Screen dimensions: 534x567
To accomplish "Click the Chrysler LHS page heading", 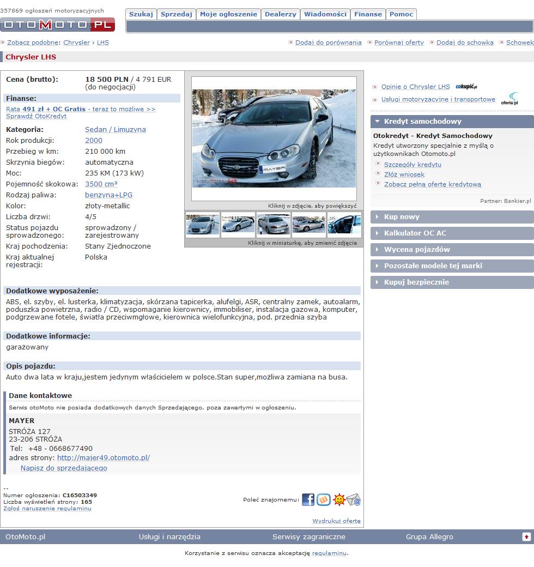I will (x=31, y=57).
